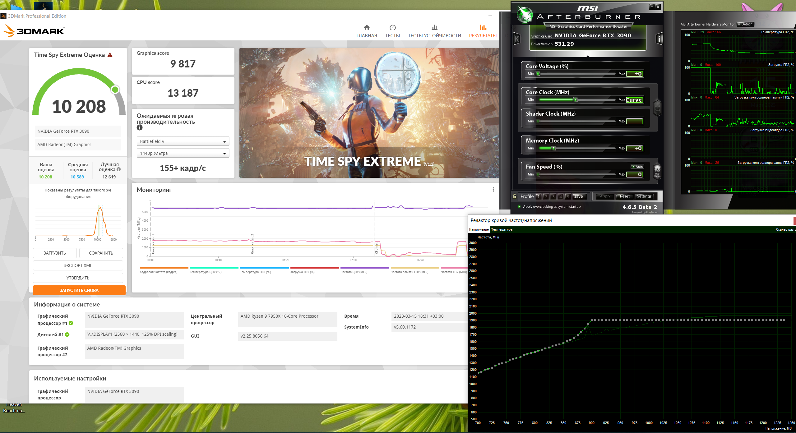Switch to the Температура curve tab
796x433 pixels.
[502, 229]
